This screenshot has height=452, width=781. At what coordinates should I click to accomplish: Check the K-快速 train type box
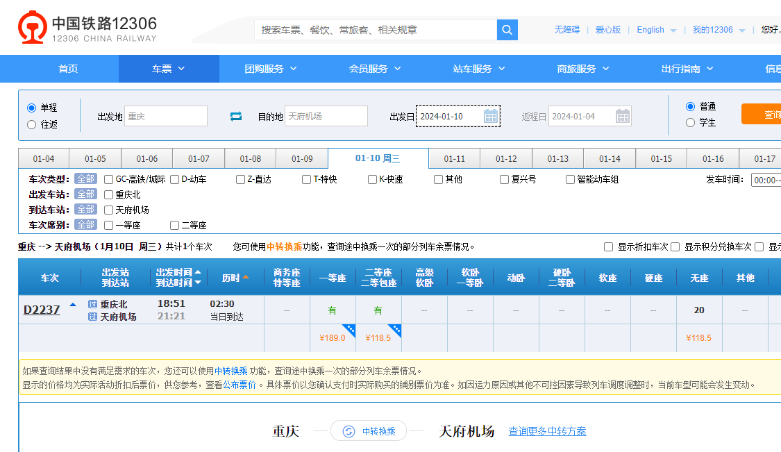[x=372, y=179]
